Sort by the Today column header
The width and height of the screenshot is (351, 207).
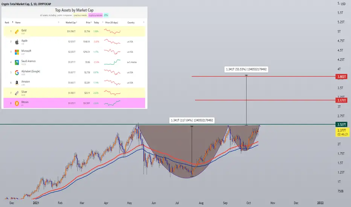click(96, 22)
